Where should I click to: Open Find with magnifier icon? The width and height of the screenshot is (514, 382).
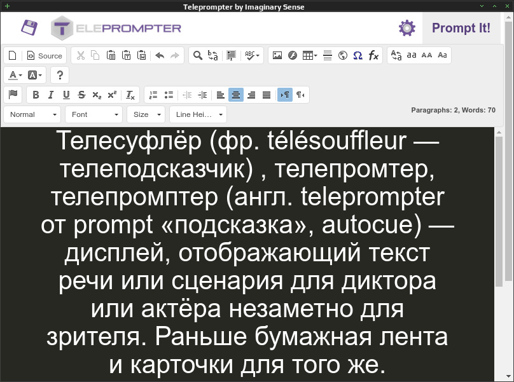(x=197, y=55)
